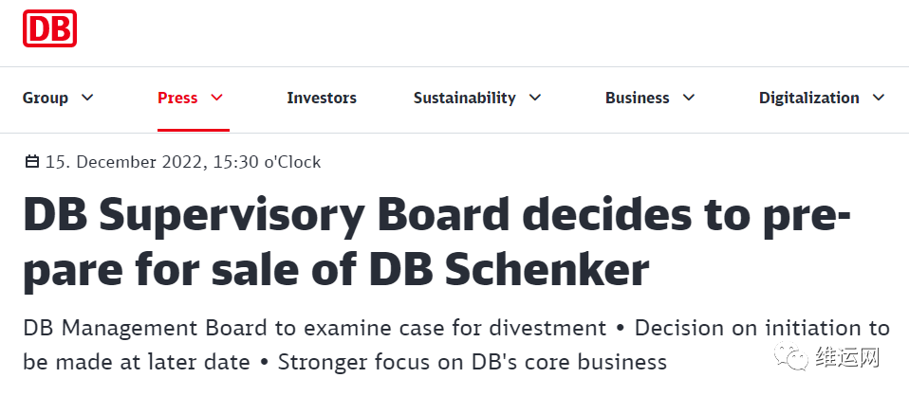Open the Digitalization navigation label
This screenshot has width=909, height=396.
point(808,98)
